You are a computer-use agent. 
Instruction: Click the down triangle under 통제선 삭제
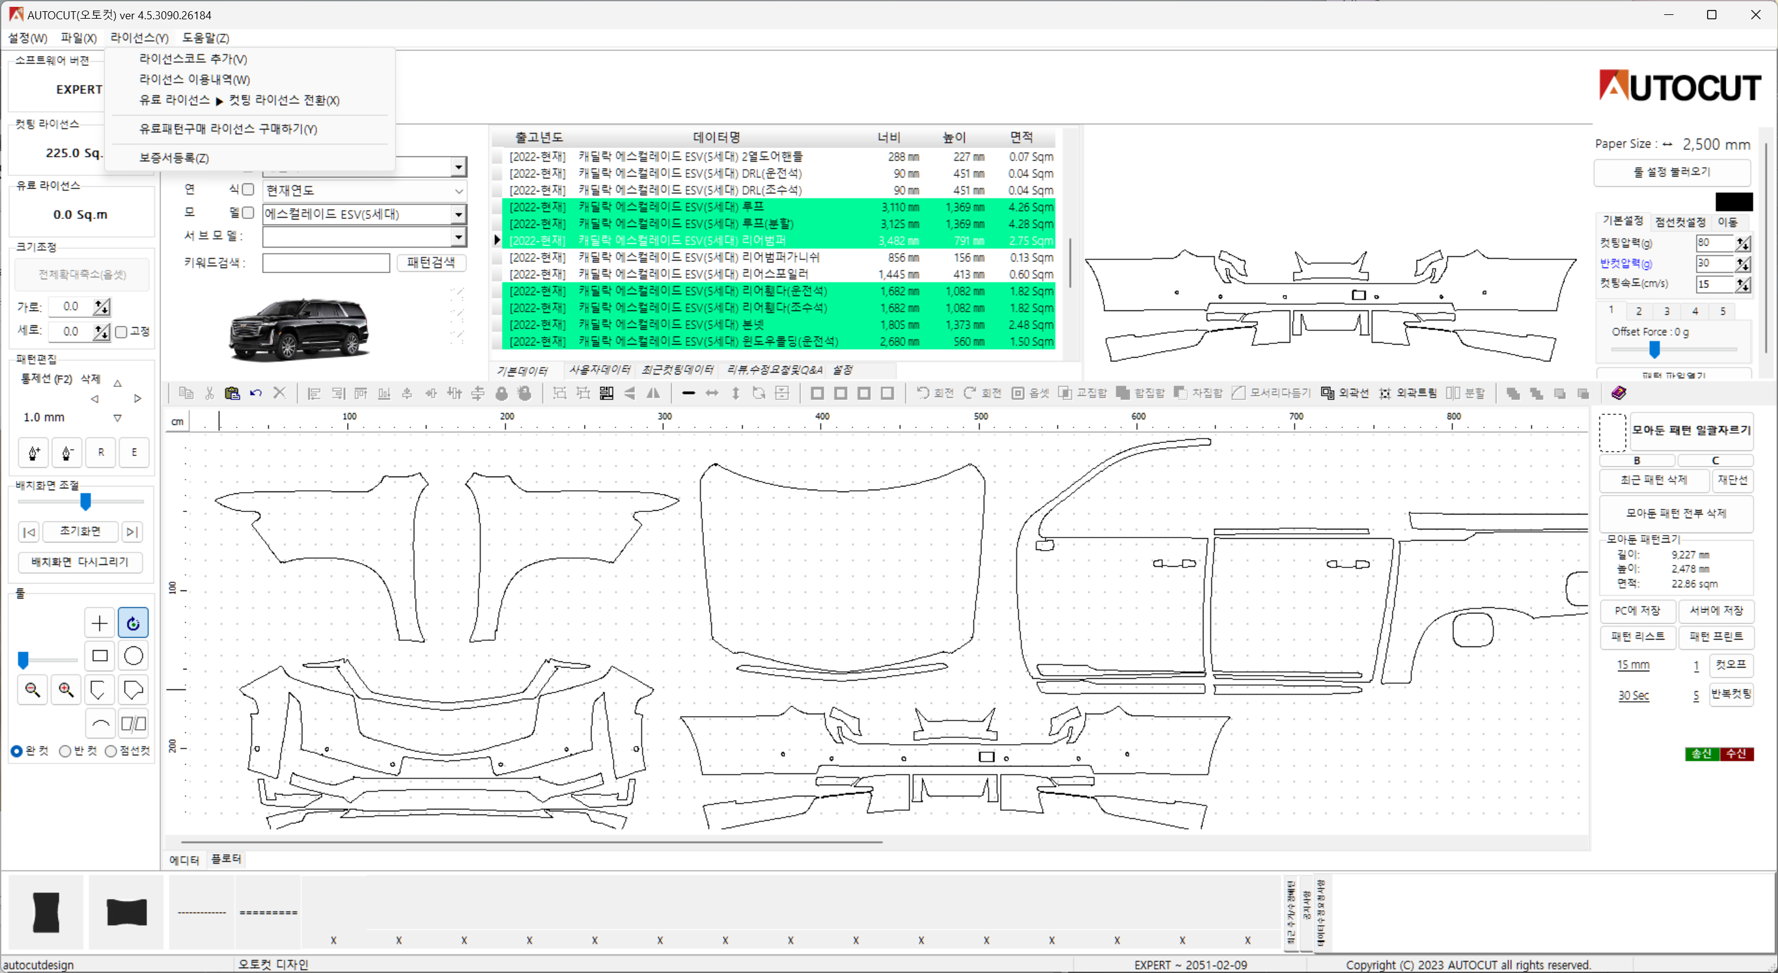tap(118, 418)
